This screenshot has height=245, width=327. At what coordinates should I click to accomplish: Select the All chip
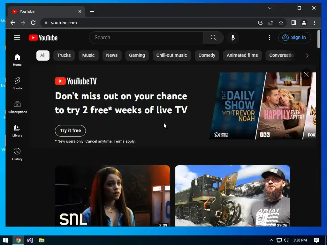point(43,56)
